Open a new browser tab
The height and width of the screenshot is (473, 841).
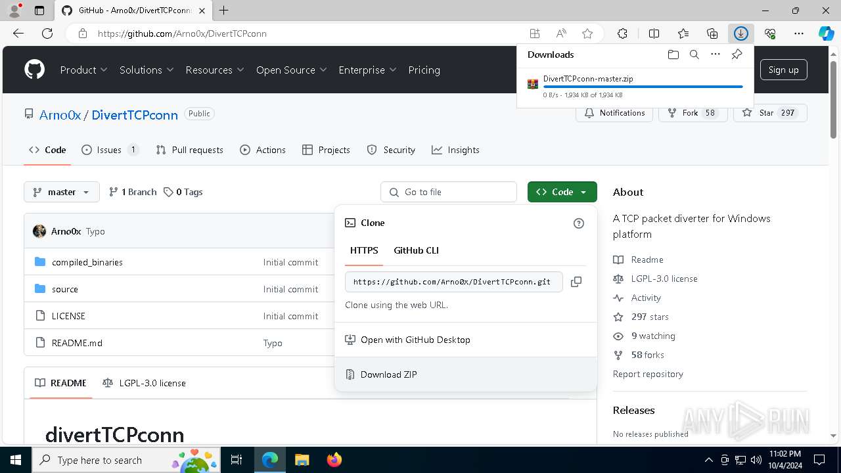point(224,11)
